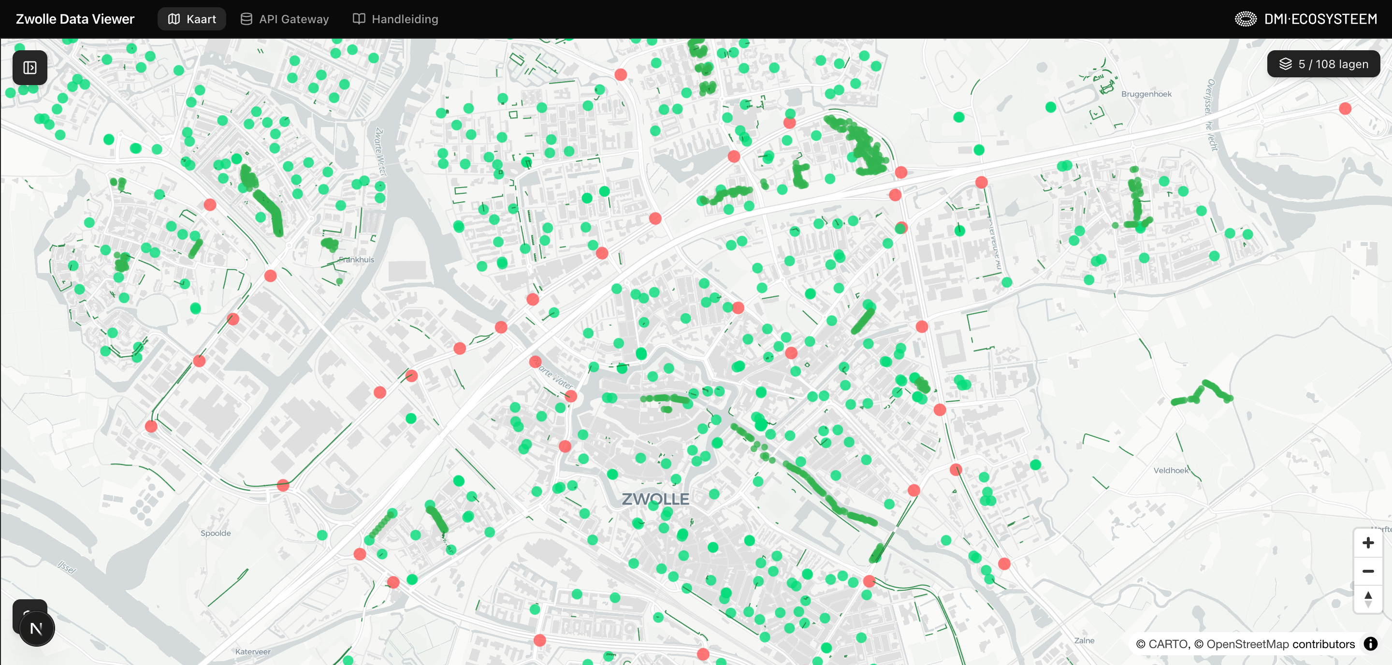Open the '5 / 108 lagen' layers selector
This screenshot has height=665, width=1392.
[x=1323, y=64]
